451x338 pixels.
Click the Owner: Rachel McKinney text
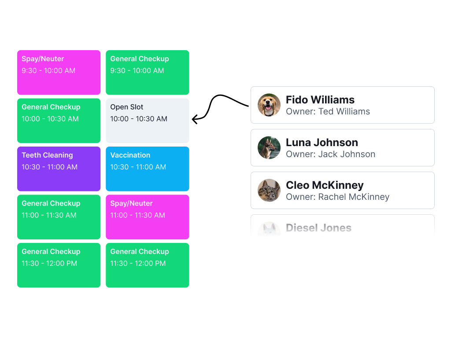(337, 197)
